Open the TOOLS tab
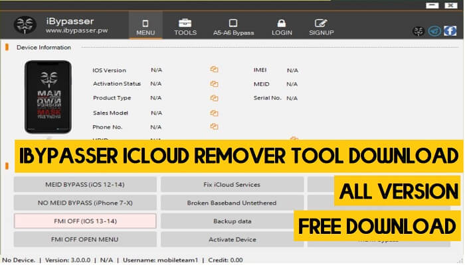 [185, 27]
